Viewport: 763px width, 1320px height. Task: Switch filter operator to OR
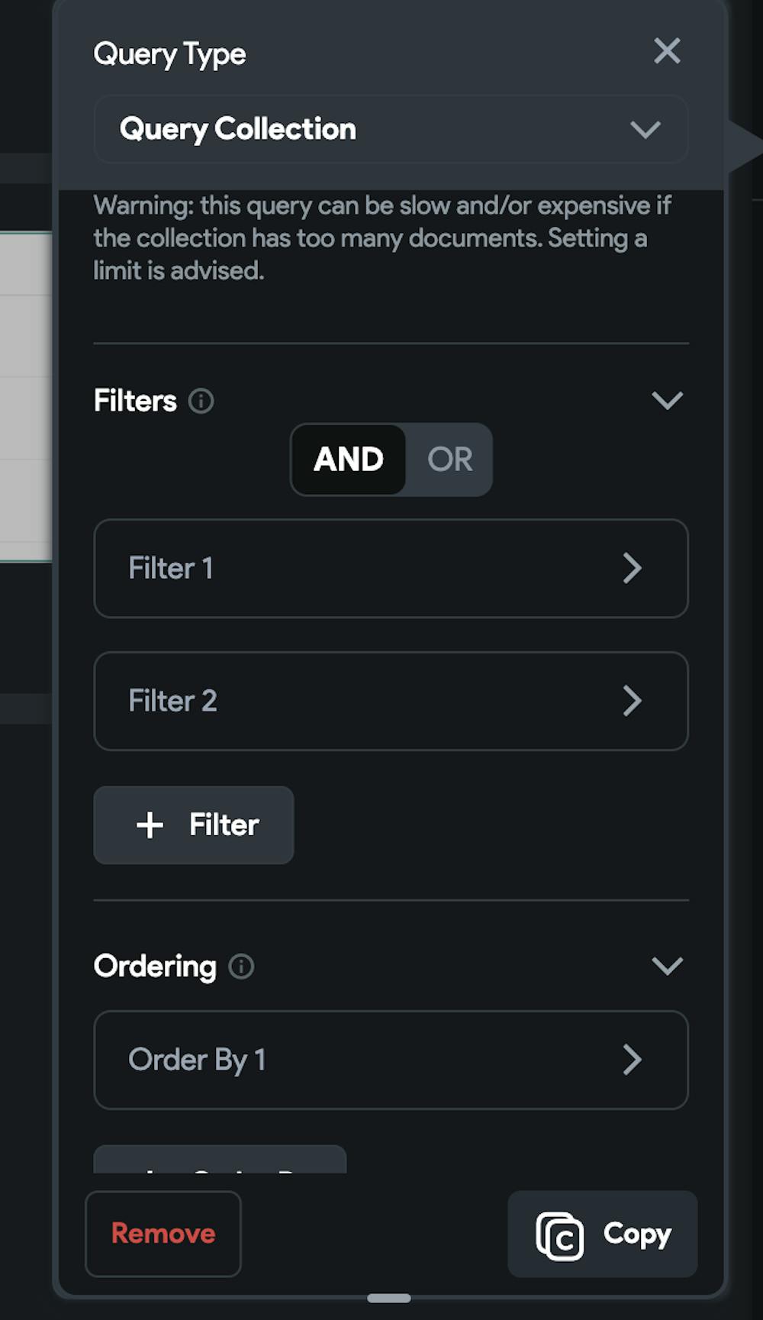tap(449, 460)
